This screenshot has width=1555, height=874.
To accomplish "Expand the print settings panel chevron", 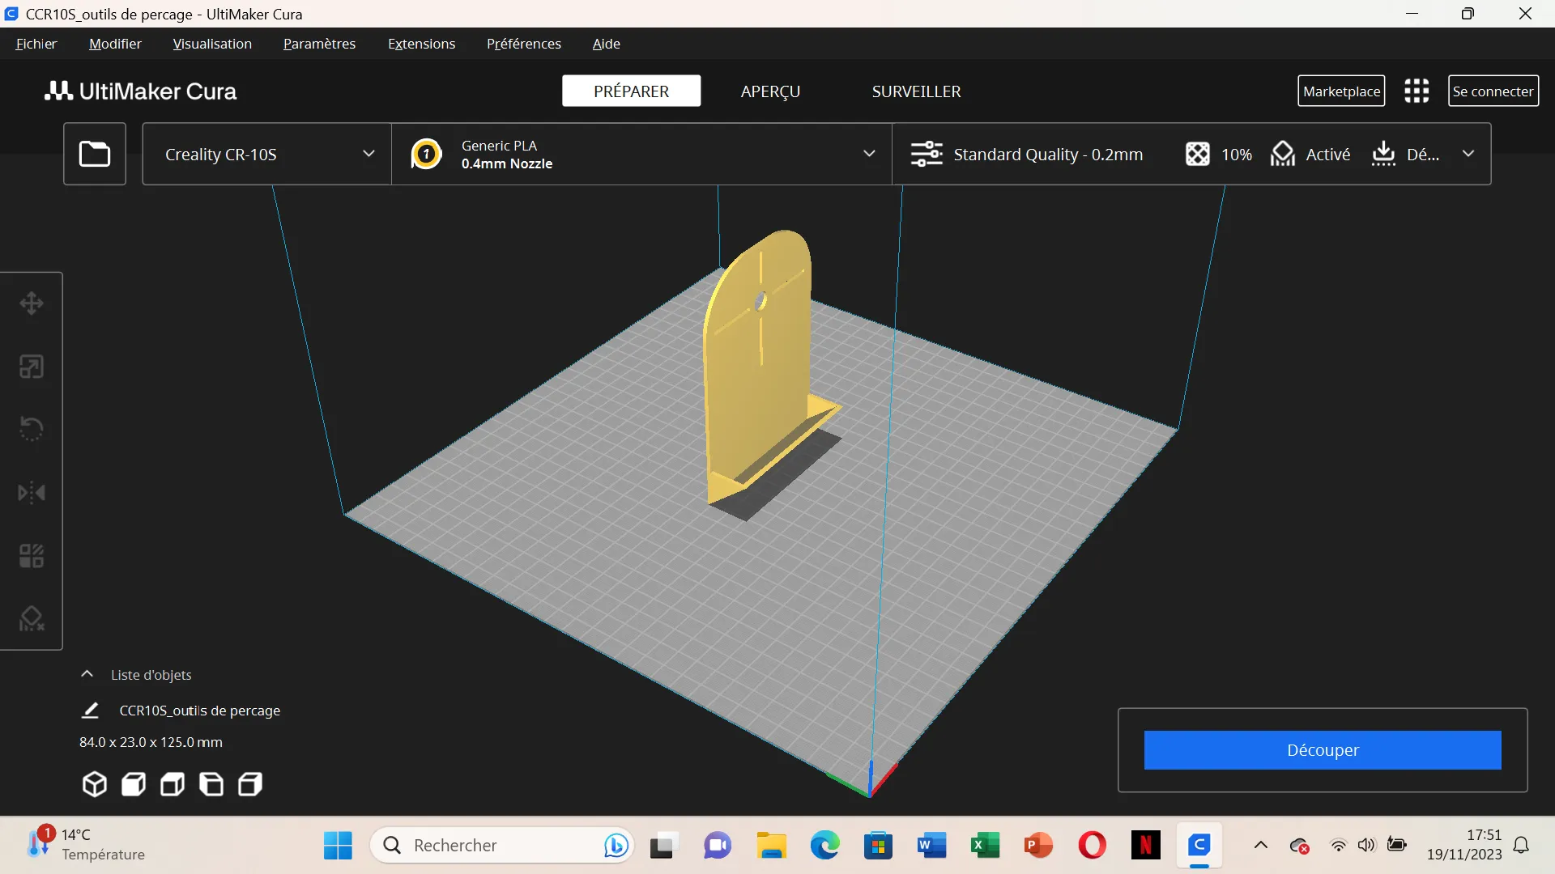I will pyautogui.click(x=1468, y=154).
